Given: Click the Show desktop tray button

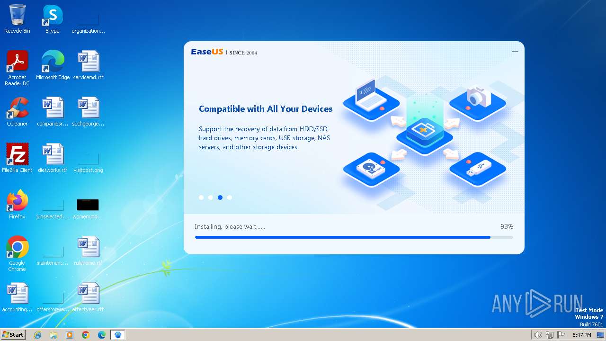Looking at the screenshot, I should (x=600, y=335).
